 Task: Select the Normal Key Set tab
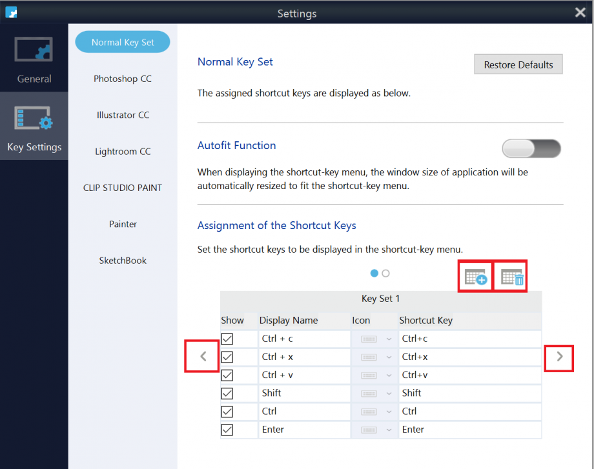click(x=123, y=42)
